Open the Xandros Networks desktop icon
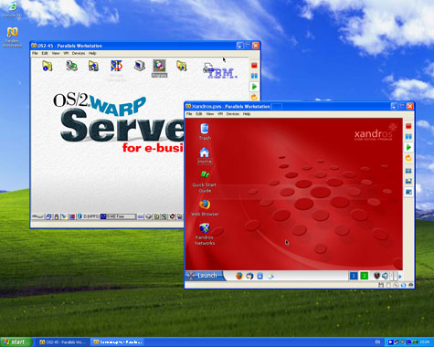 (205, 234)
